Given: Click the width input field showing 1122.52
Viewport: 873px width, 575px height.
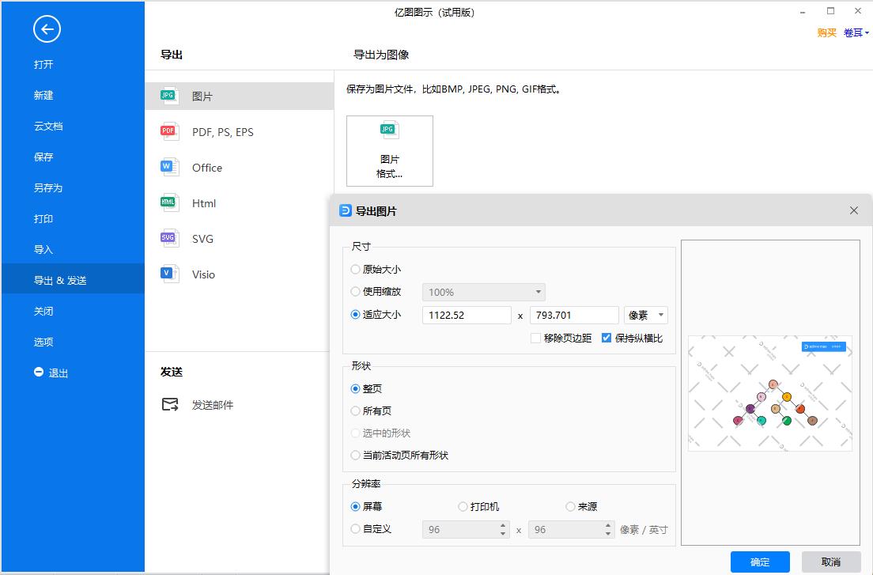Looking at the screenshot, I should coord(466,314).
